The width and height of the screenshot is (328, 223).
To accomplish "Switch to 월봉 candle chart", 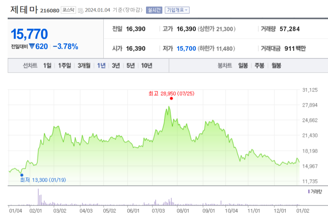I will [276, 66].
